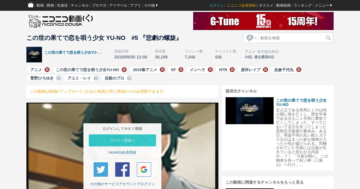Expand the メニュー▼ menu
Image resolution: width=360 pixels, height=189 pixels.
click(x=323, y=5)
